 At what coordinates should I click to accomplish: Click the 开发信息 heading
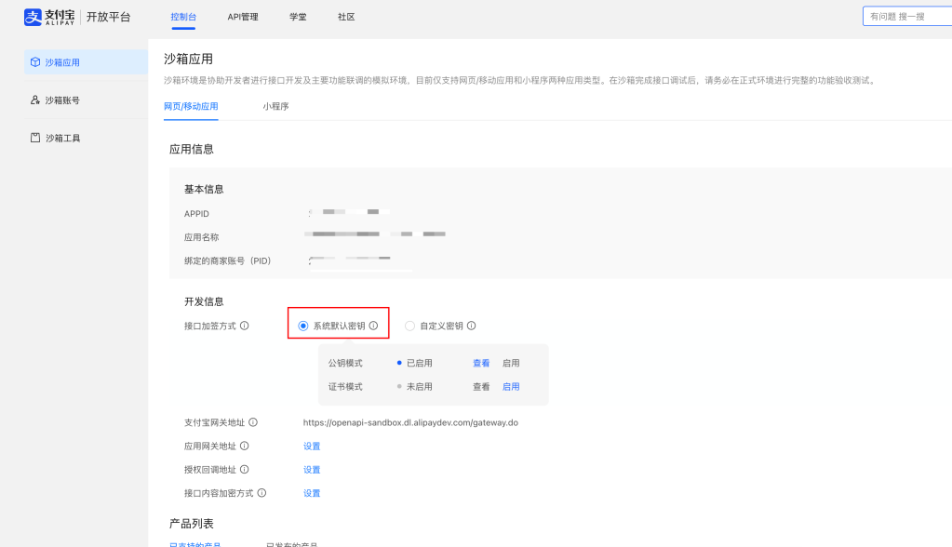[x=204, y=301]
